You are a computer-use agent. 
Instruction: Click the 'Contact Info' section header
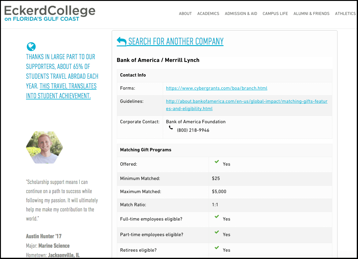coord(133,75)
